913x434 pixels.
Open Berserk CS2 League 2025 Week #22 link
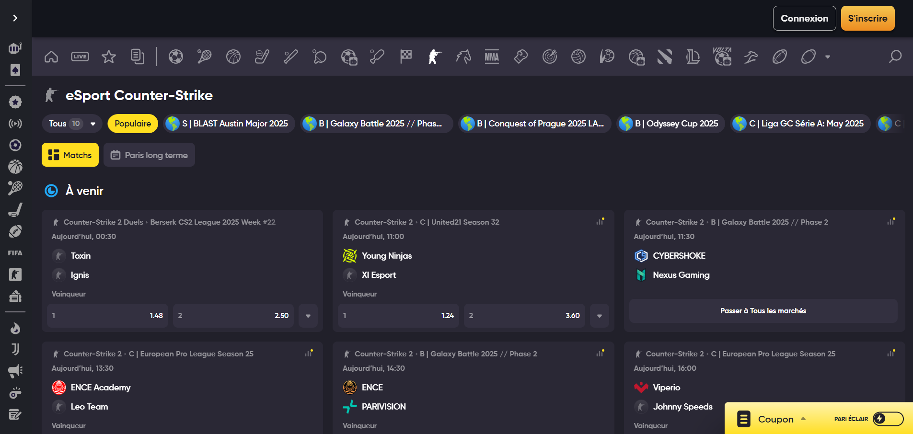point(213,222)
